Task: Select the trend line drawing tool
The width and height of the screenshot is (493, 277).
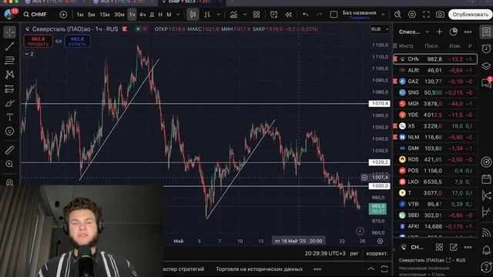Action: click(10, 46)
